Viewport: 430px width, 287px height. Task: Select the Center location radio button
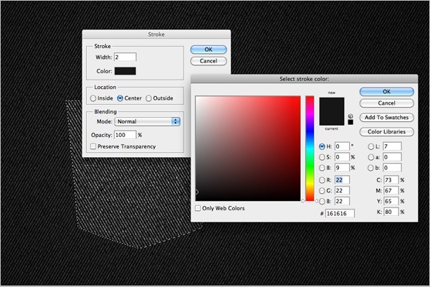(x=120, y=98)
